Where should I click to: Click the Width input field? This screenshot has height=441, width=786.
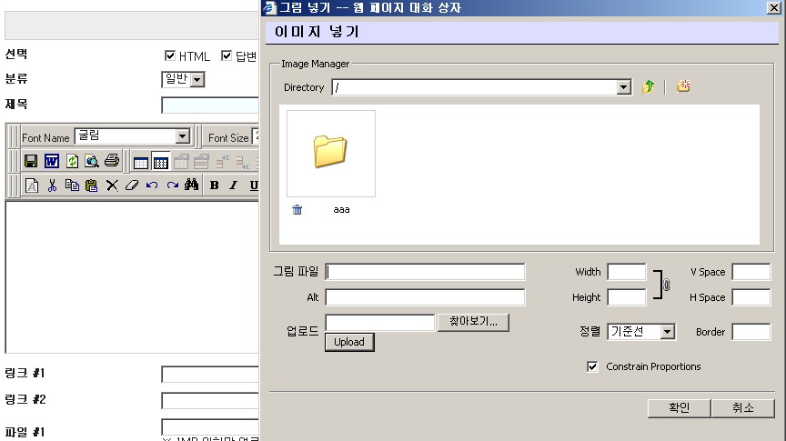pyautogui.click(x=627, y=272)
